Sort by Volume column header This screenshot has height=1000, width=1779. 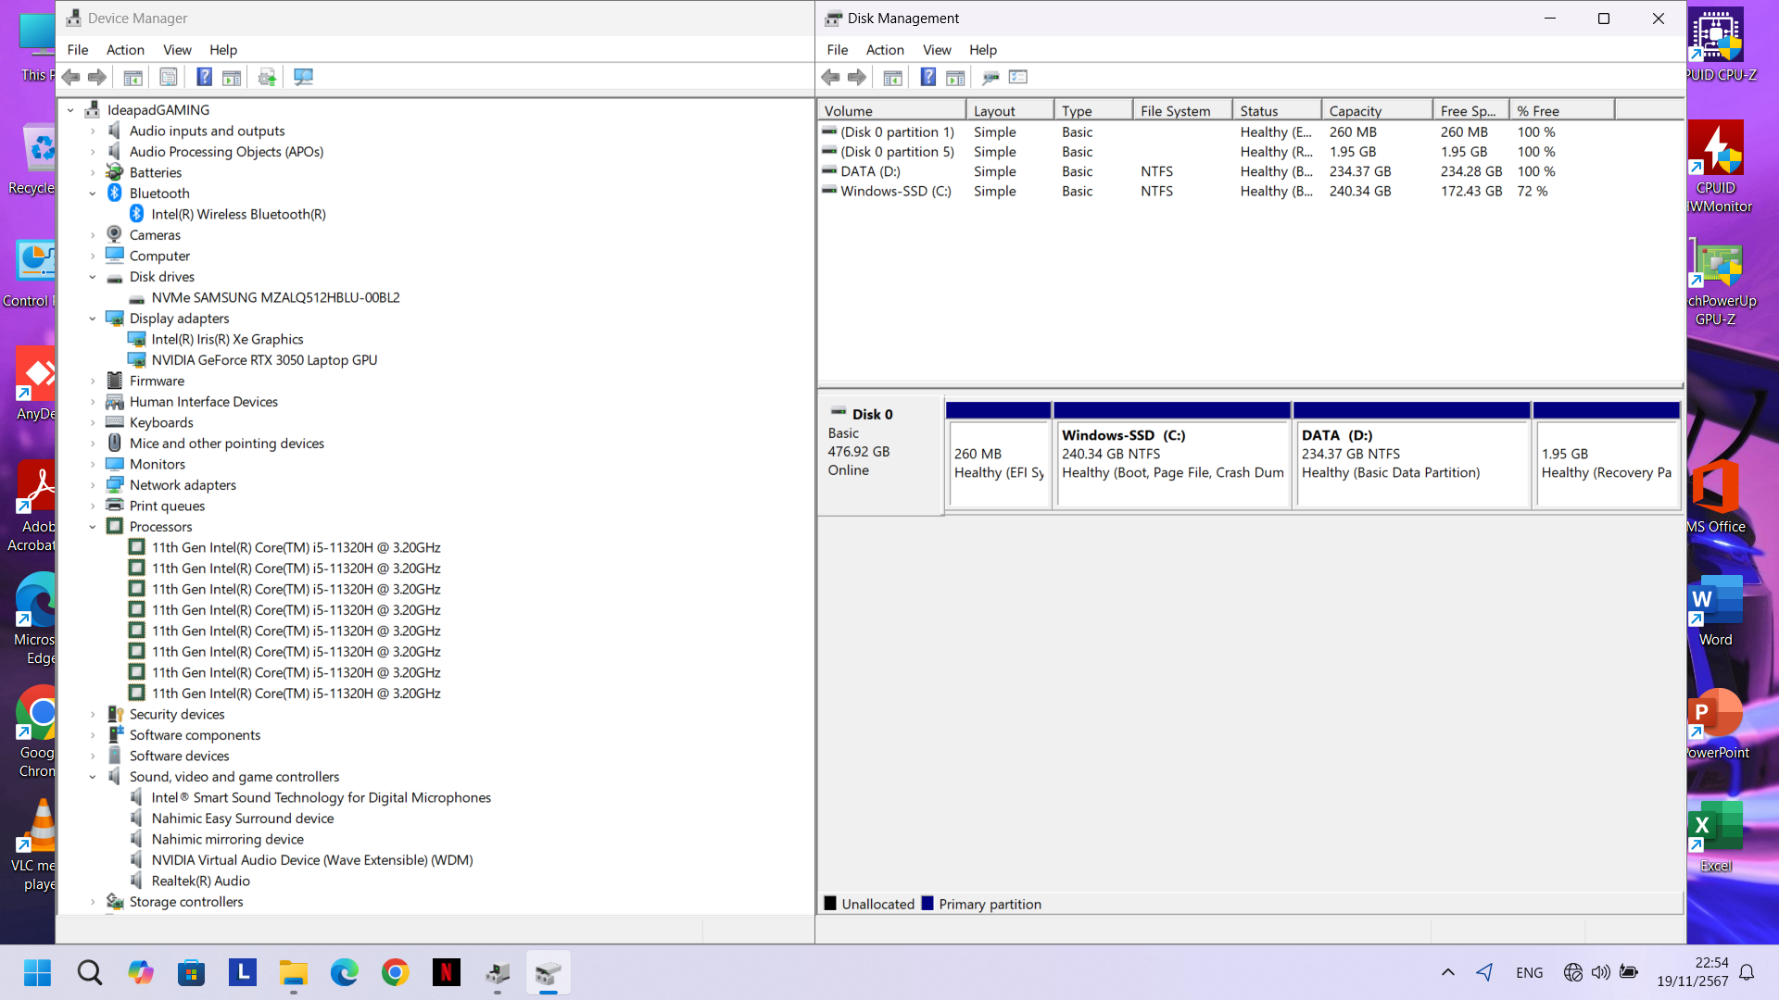click(x=892, y=110)
